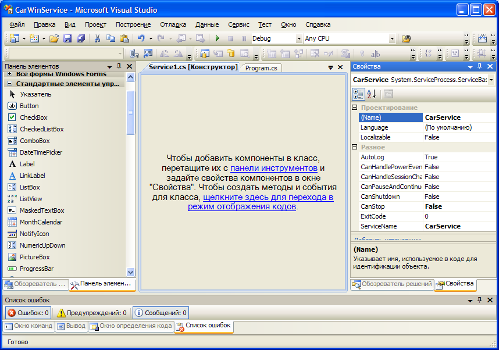Open the Файл menu
Image resolution: width=499 pixels, height=350 pixels.
(17, 24)
